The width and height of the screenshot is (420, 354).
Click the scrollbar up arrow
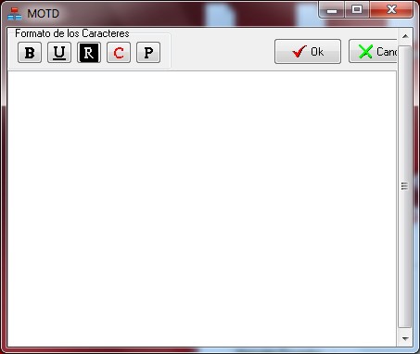tap(405, 36)
